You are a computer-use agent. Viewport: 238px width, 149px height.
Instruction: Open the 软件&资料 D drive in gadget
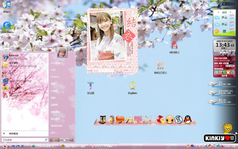[x=221, y=93]
